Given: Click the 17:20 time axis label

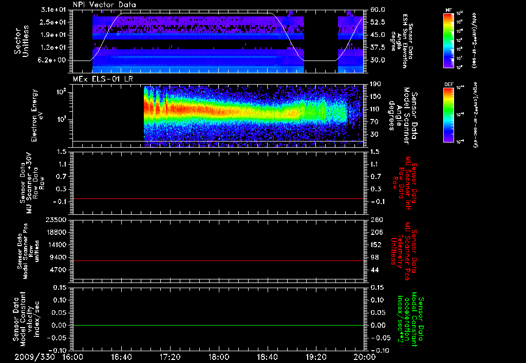Looking at the screenshot, I should tap(170, 357).
